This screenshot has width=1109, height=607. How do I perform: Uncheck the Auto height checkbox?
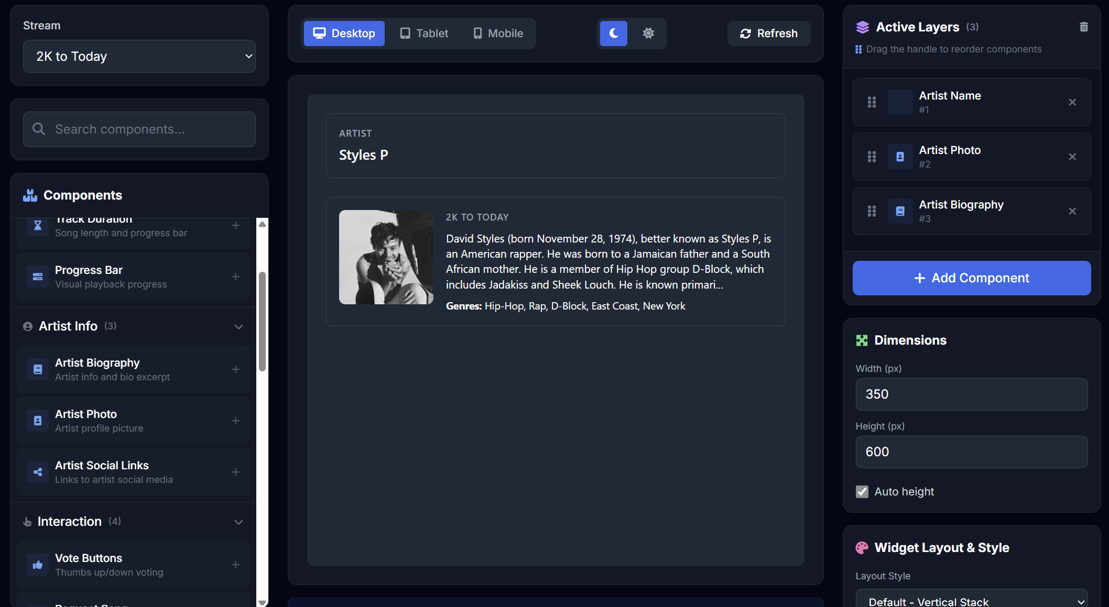862,491
